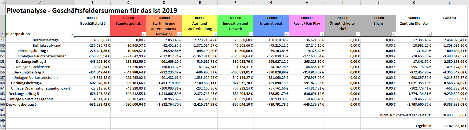Image resolution: width=469 pixels, height=130 pixels.
Task: Open the Gesamt column filter arrow
Action: (x=465, y=34)
